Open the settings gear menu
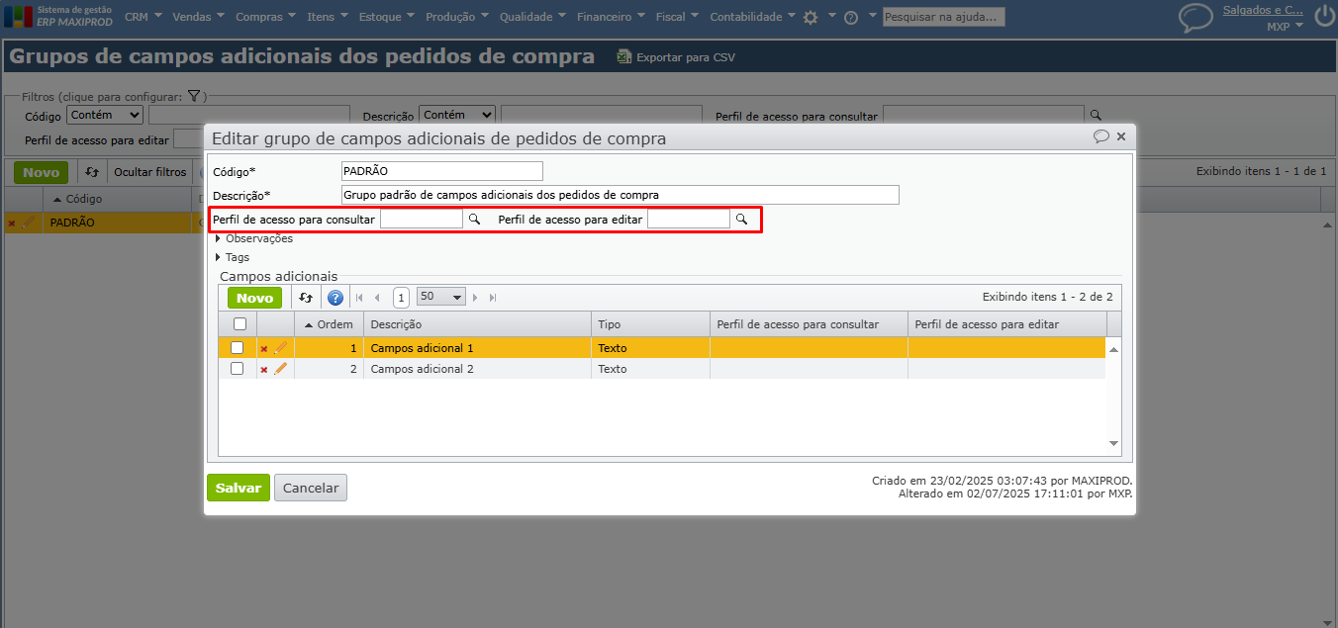The image size is (1338, 628). (x=811, y=17)
